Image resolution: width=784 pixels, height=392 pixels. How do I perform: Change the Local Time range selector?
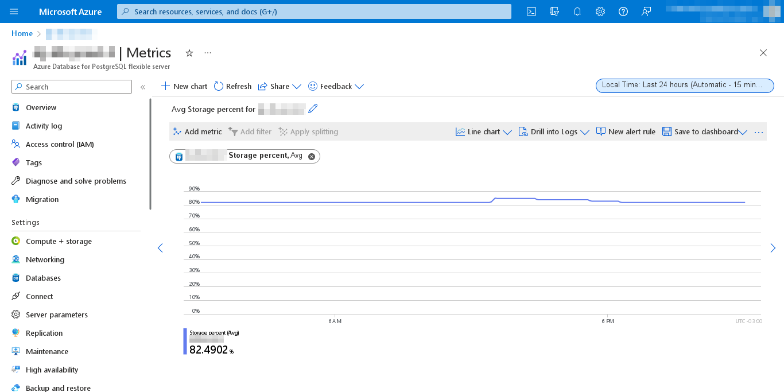(x=685, y=86)
